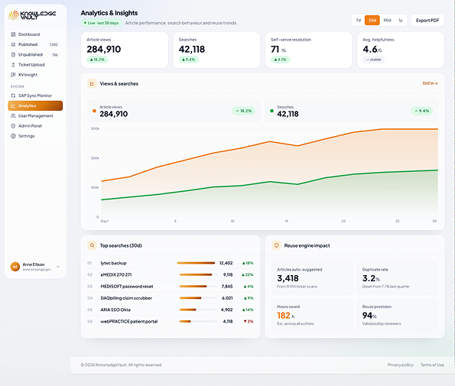Click the eMEDIX 270 271 progress bar

tap(198, 274)
